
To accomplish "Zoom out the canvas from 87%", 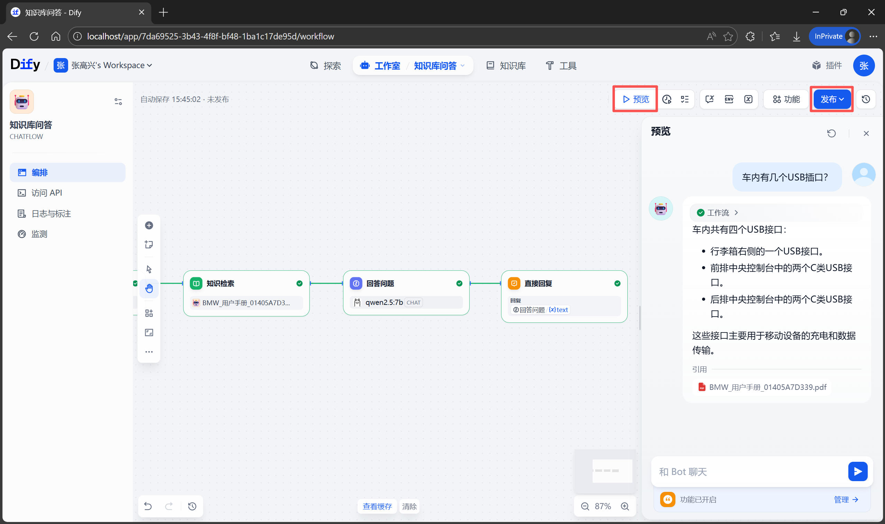I will tap(585, 506).
